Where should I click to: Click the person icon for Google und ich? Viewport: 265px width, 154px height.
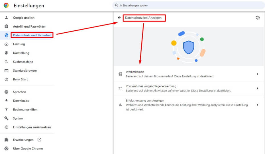pos(6,18)
